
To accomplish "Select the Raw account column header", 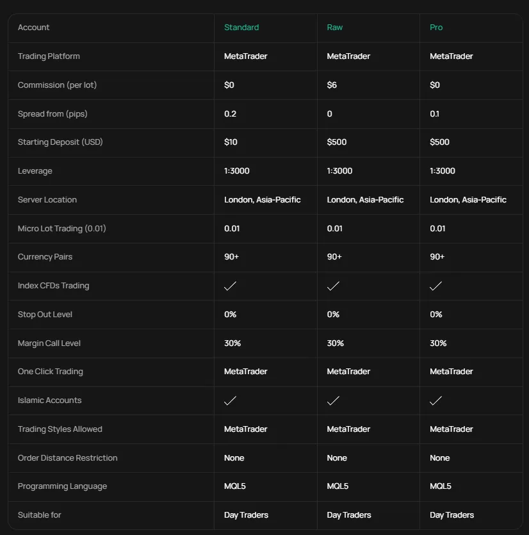I will tap(335, 28).
